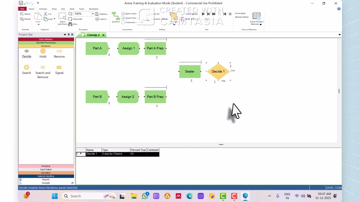Expand the Discrete Processing panel
The image size is (360, 202).
(x=46, y=43)
